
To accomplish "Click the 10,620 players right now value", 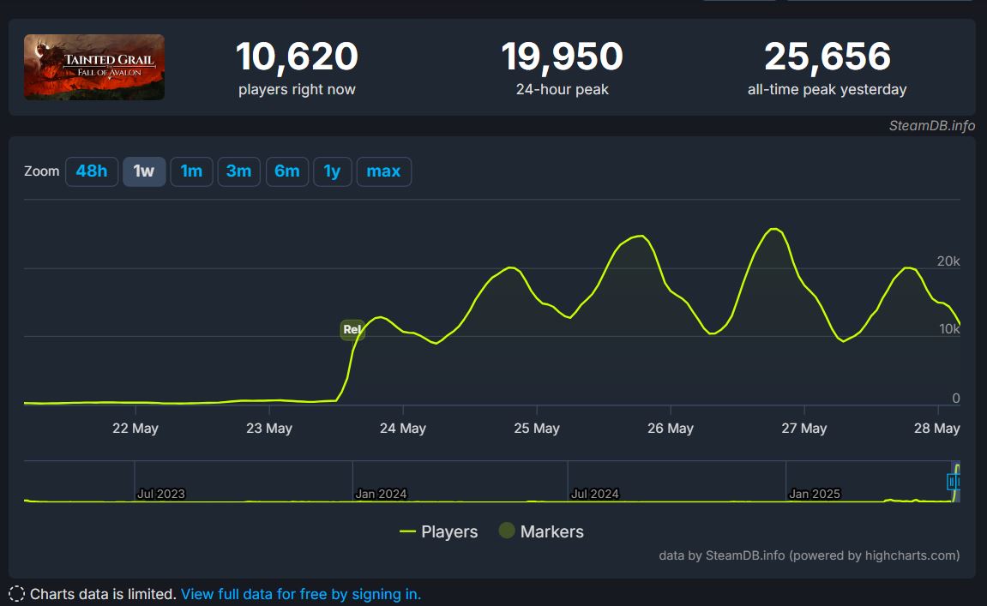I will pos(297,56).
